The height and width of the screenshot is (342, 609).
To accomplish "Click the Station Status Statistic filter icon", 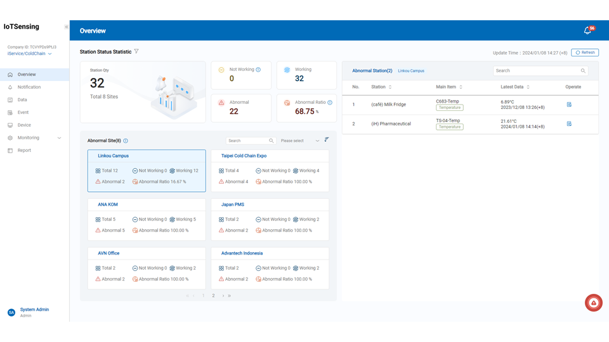I will pos(136,52).
